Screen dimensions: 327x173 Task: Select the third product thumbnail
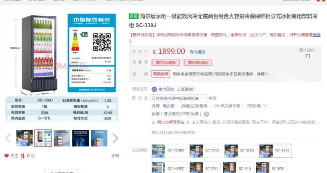point(62,138)
